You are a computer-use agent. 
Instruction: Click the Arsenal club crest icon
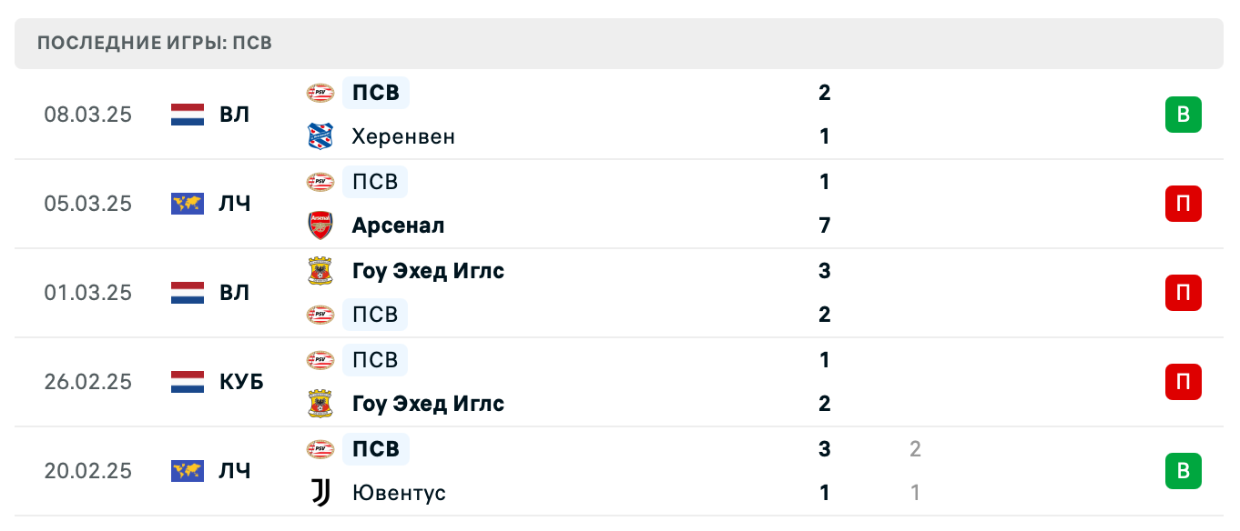coord(320,225)
